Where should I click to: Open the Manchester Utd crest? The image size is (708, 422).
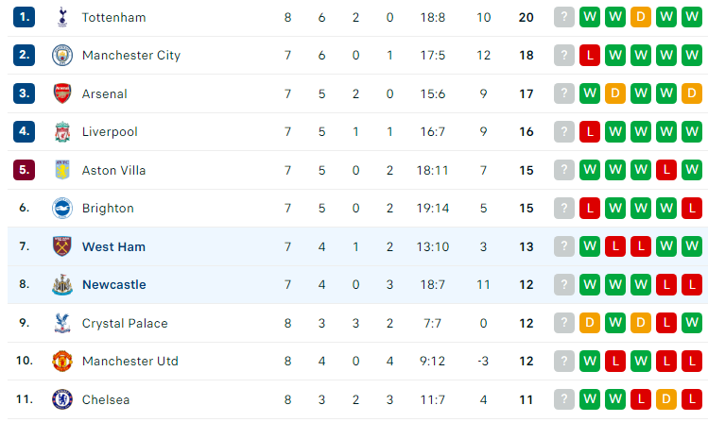(62, 362)
